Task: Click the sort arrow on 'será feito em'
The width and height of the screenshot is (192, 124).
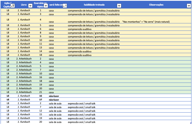Action: [x=65, y=6]
